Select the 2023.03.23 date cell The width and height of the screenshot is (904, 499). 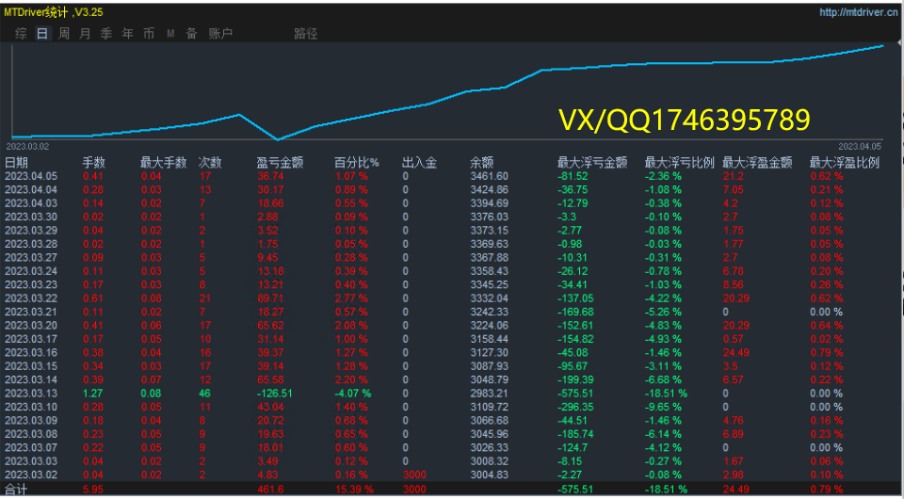coord(31,284)
